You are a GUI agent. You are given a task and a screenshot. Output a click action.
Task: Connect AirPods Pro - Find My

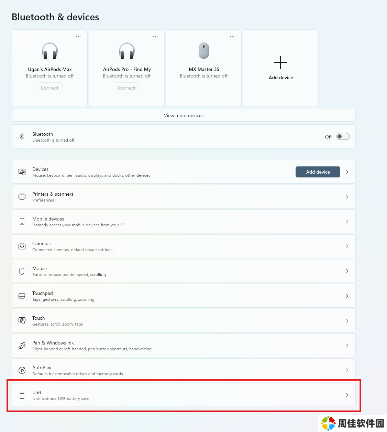click(x=127, y=88)
